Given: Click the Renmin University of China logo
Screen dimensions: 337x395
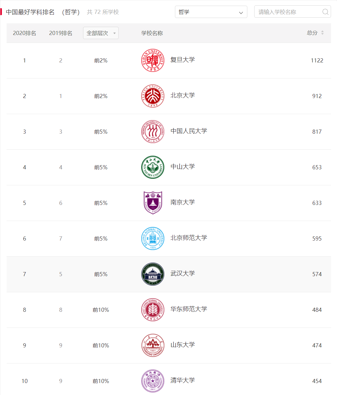Looking at the screenshot, I should pyautogui.click(x=153, y=132).
